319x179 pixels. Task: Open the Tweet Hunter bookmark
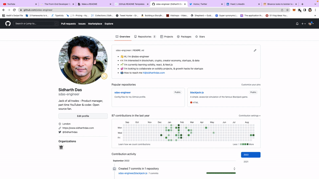127,16
